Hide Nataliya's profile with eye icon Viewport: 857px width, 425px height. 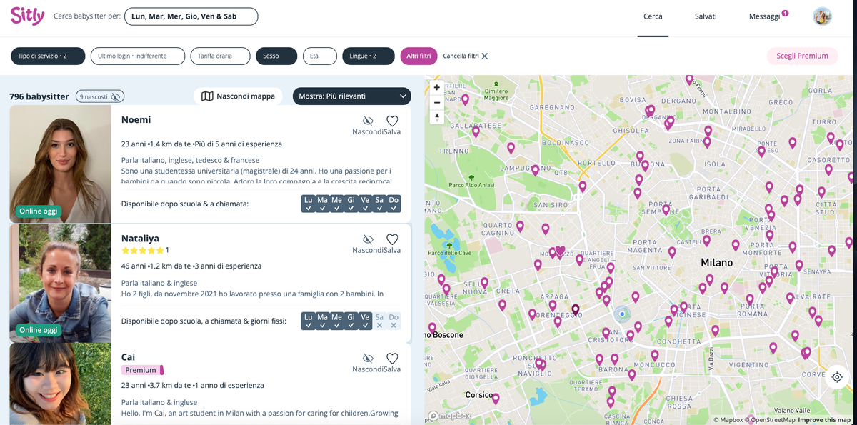pos(368,240)
